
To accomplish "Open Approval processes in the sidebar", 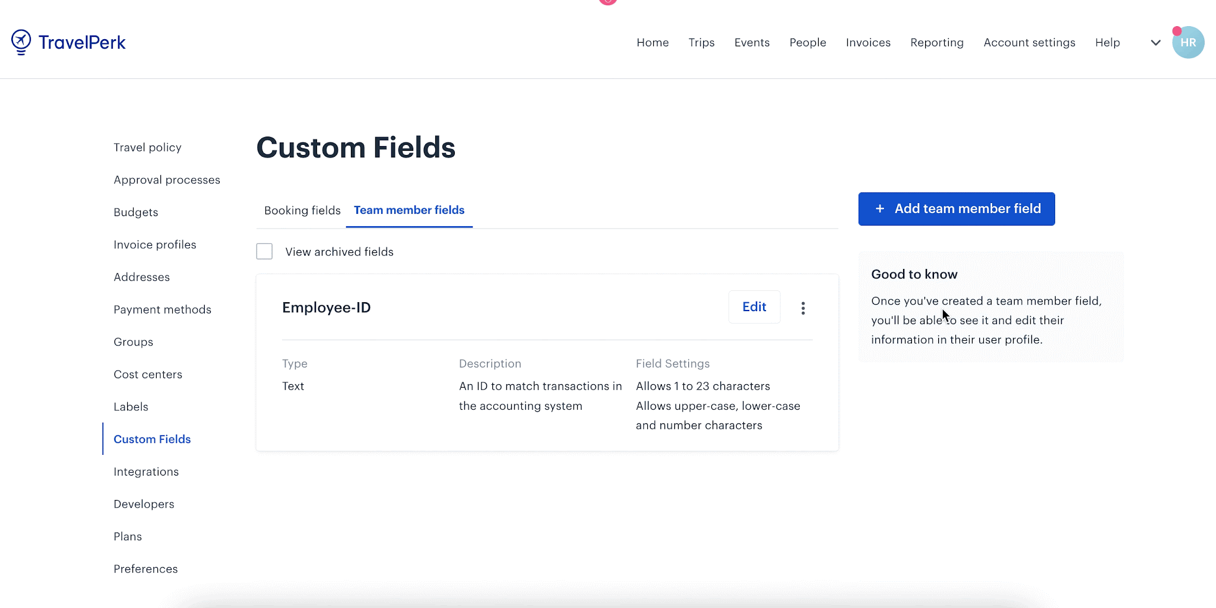I will click(x=167, y=180).
